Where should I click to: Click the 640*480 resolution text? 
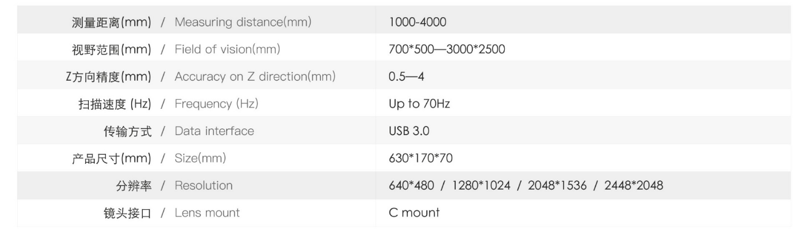point(412,185)
